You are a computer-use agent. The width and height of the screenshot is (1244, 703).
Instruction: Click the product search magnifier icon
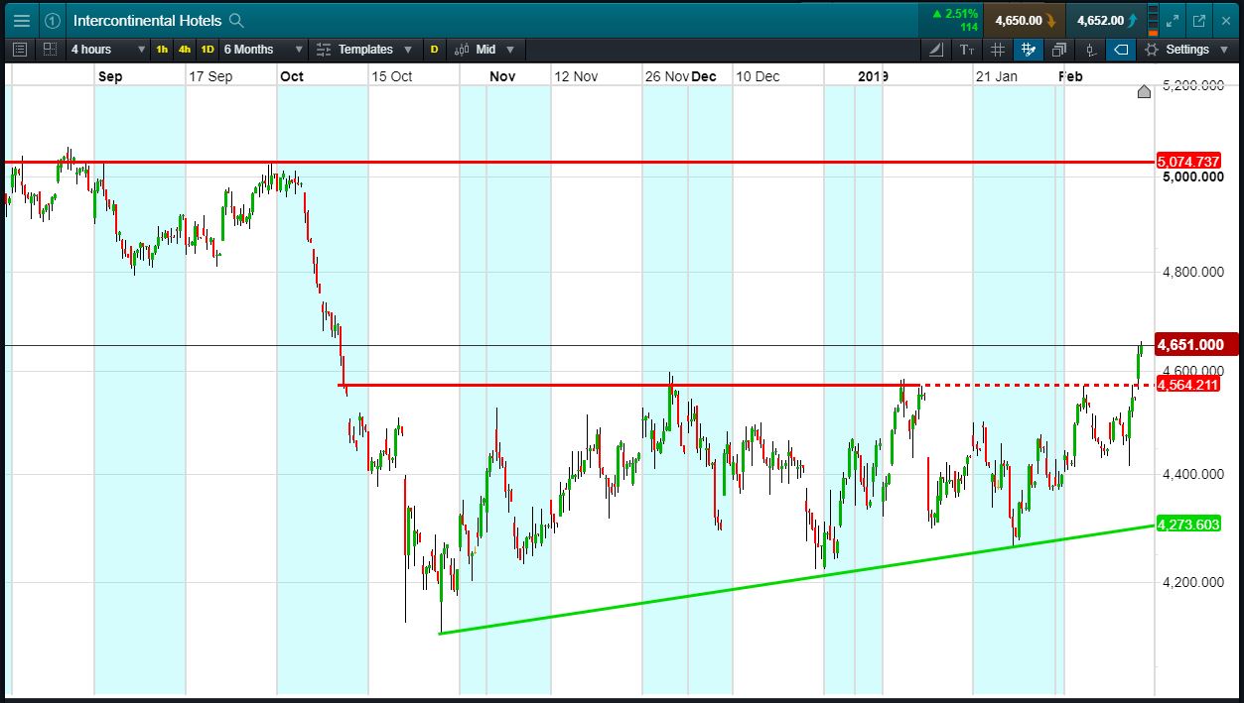point(235,20)
